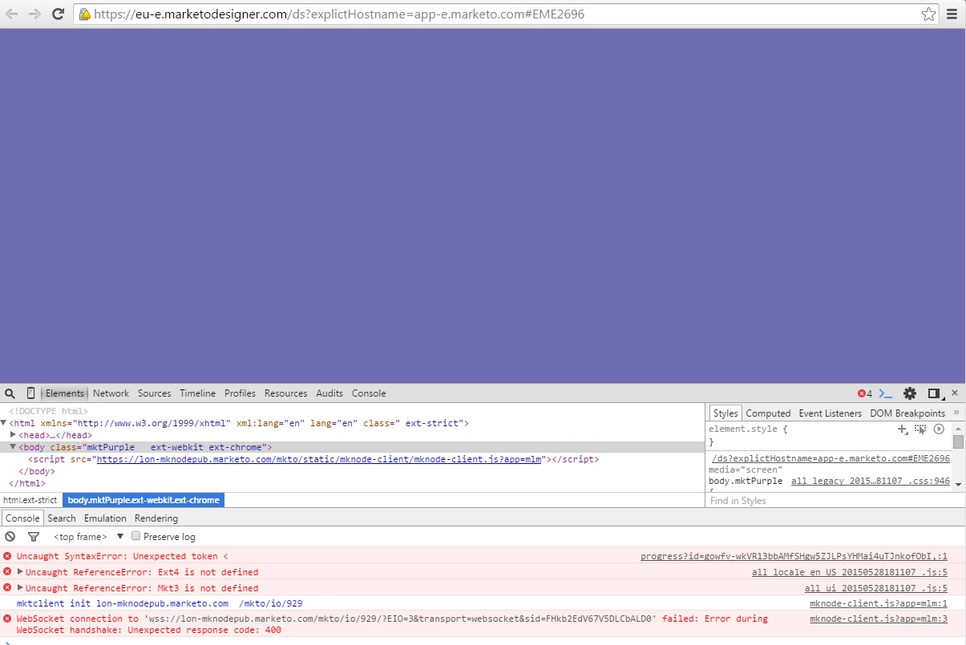Show more Styles sidebar tabs
The image size is (966, 645).
pos(956,413)
